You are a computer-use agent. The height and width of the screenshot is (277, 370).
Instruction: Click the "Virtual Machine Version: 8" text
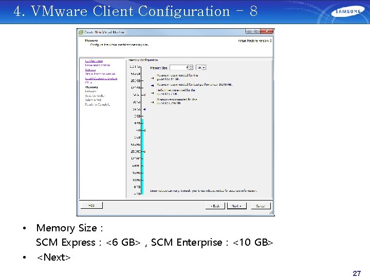coord(254,41)
